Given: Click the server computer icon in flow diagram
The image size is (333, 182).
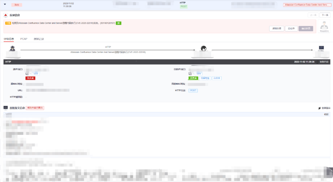Looking at the screenshot, I should tap(321, 48).
